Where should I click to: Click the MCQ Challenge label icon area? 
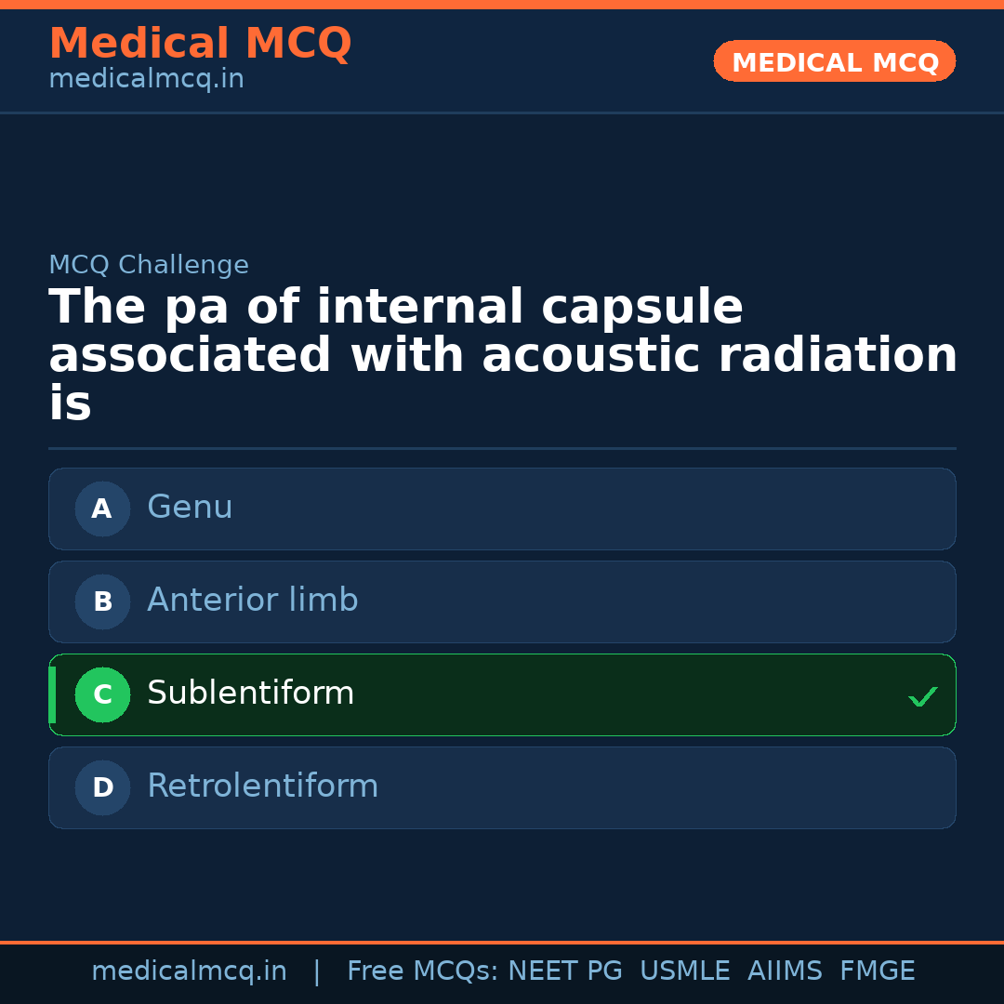149,265
